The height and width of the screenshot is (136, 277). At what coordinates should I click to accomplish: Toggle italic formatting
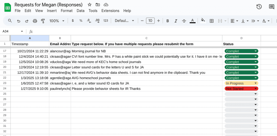pyautogui.click(x=176, y=21)
